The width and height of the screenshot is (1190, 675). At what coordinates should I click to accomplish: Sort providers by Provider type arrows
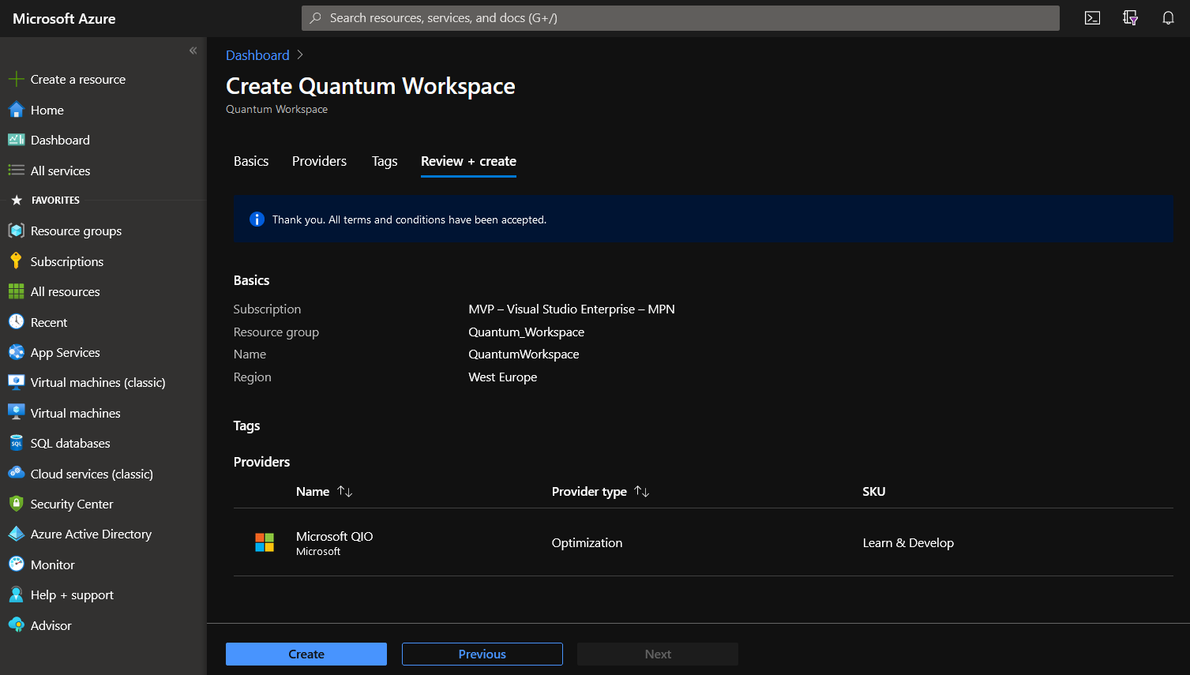point(642,491)
